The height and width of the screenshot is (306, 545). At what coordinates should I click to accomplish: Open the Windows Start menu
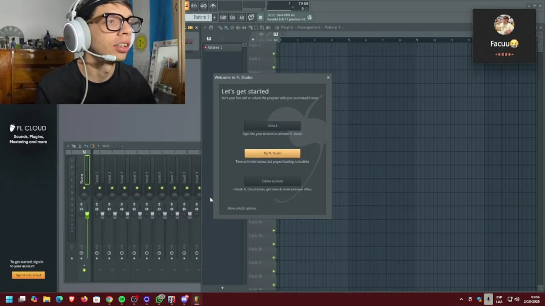point(9,299)
